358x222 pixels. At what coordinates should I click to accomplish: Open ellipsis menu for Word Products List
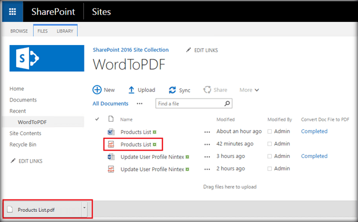207,132
